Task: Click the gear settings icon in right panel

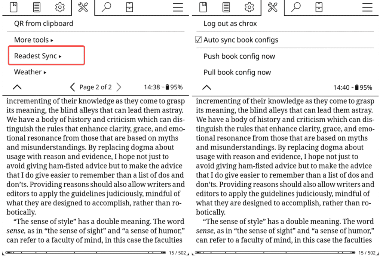Action: tap(249, 7)
